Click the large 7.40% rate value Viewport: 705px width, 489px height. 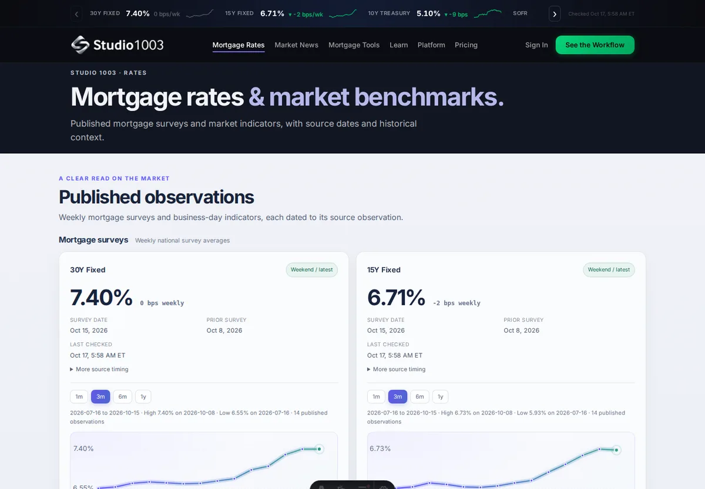[x=102, y=298]
